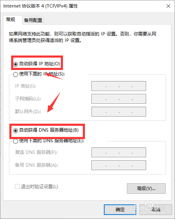175x219 pixels.
Task: Close the IPv4 properties window
Action: pos(168,6)
